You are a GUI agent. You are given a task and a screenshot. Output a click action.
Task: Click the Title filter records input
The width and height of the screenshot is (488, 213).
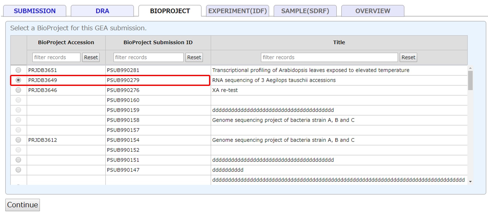[x=329, y=57]
